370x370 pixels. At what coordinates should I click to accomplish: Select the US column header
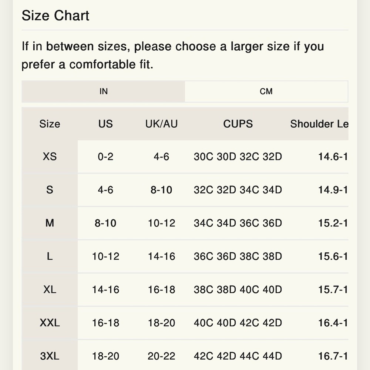click(105, 124)
